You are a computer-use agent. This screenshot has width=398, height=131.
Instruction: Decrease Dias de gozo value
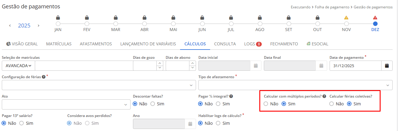pyautogui.click(x=160, y=68)
